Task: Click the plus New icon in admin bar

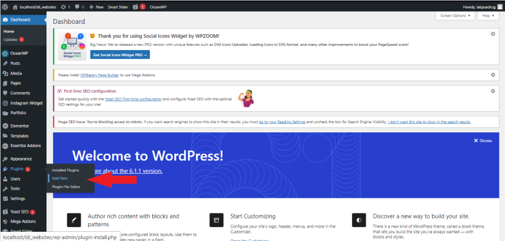Action: click(92, 7)
